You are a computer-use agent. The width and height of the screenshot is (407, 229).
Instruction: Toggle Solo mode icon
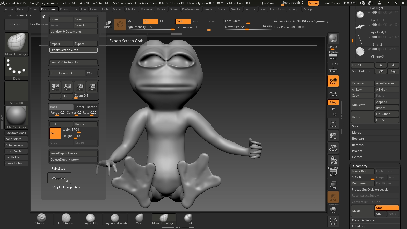[x=333, y=209]
